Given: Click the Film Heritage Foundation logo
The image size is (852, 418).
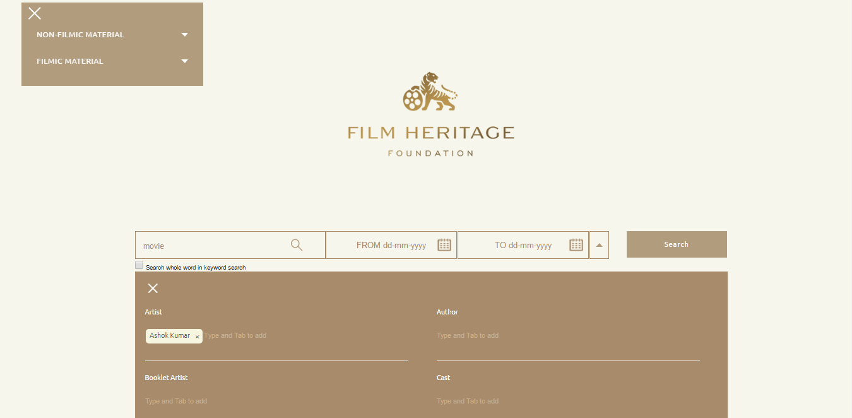Looking at the screenshot, I should point(430,114).
